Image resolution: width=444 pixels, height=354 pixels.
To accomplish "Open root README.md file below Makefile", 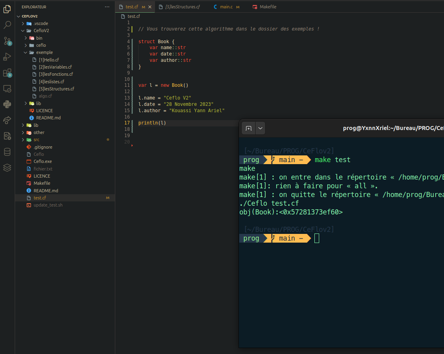I will (46, 191).
